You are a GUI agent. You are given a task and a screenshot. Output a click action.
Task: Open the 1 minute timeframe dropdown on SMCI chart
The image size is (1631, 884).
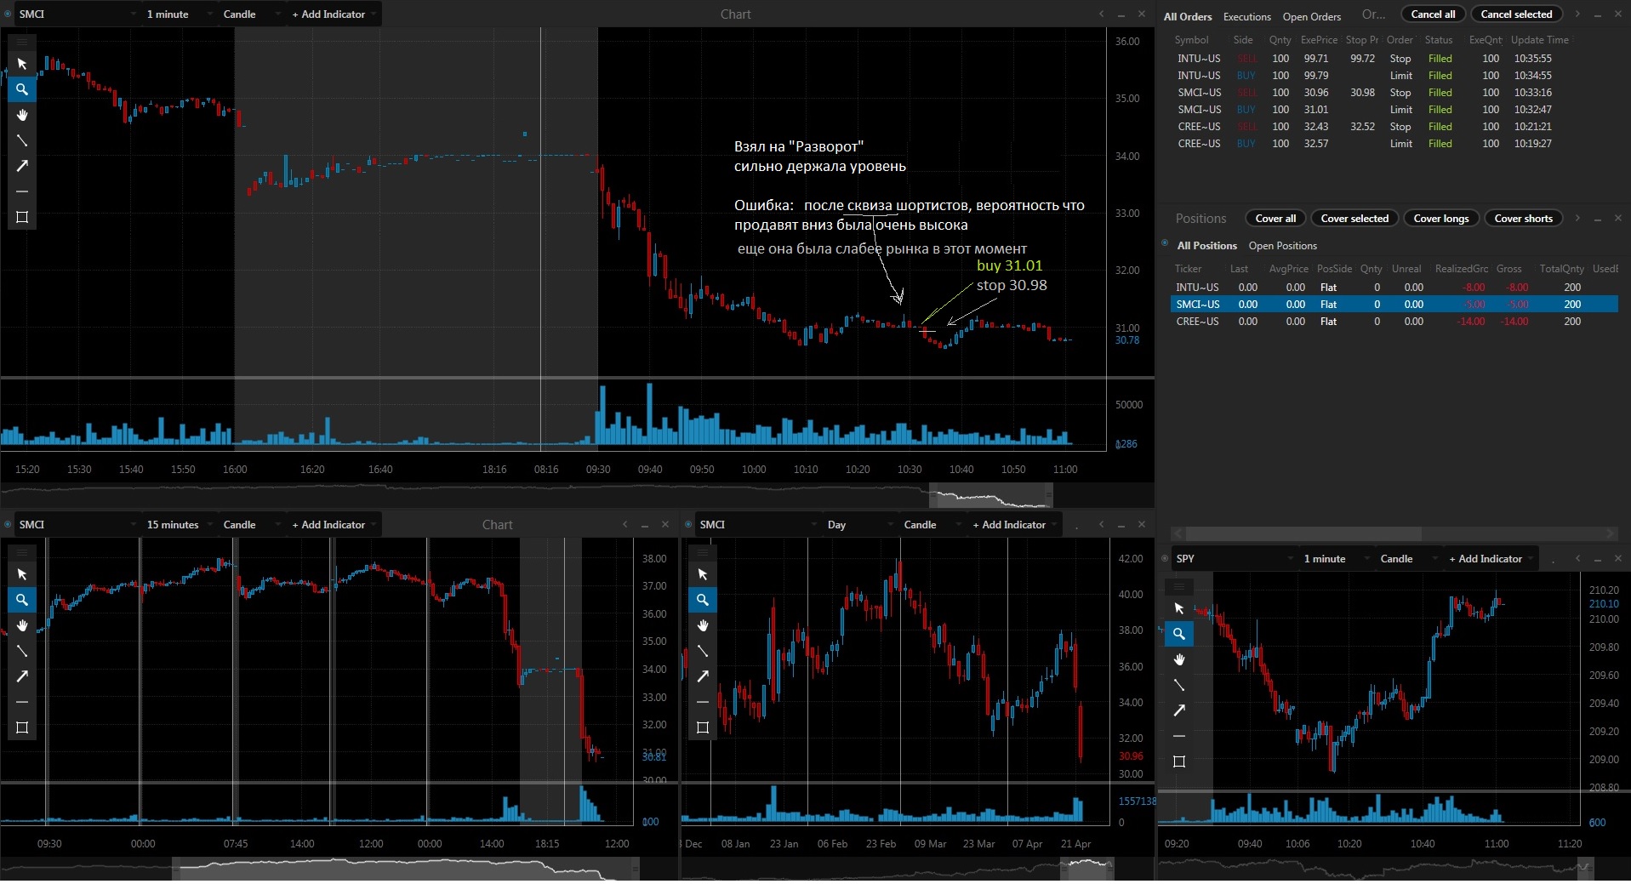[x=179, y=14]
